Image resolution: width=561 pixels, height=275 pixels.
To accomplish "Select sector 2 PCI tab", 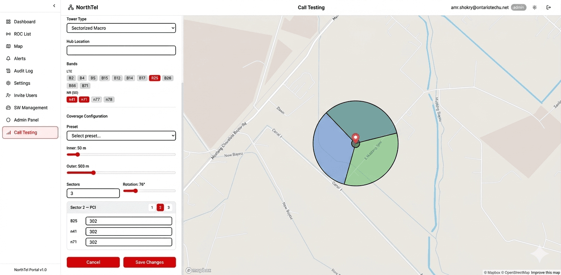I will (160, 207).
